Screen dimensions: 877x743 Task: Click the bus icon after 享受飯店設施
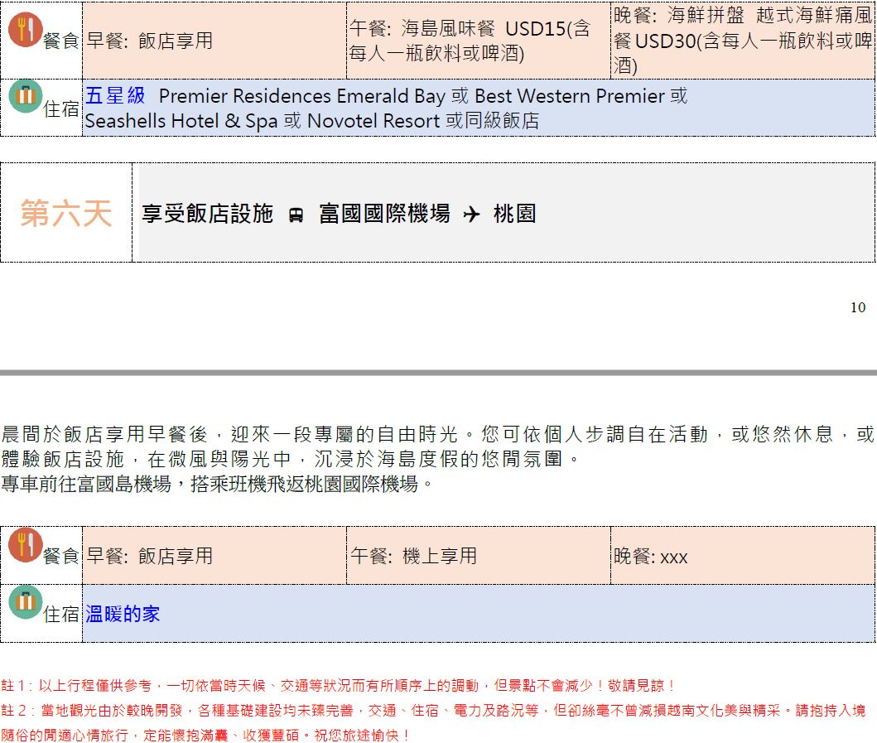pos(296,215)
